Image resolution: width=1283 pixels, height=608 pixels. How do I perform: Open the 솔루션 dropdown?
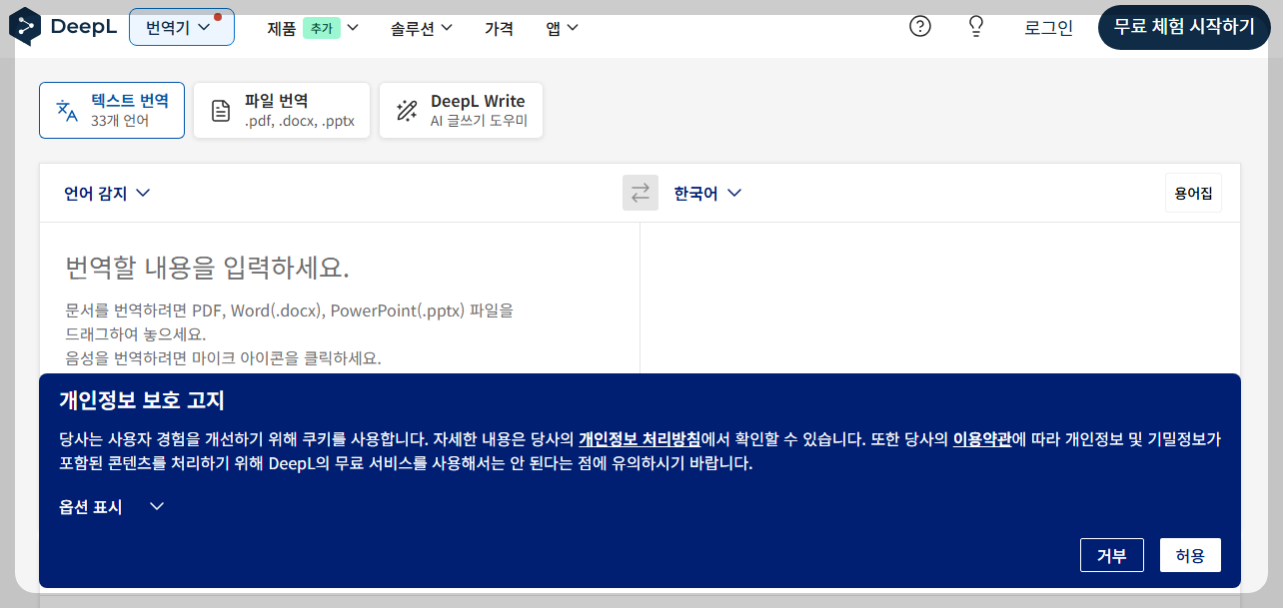point(422,28)
